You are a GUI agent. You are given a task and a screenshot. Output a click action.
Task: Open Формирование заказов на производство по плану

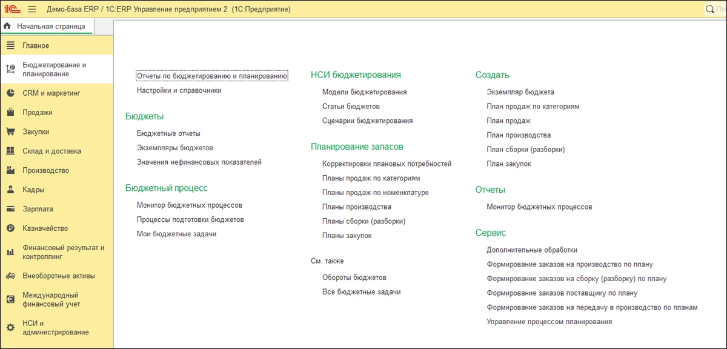coord(570,264)
